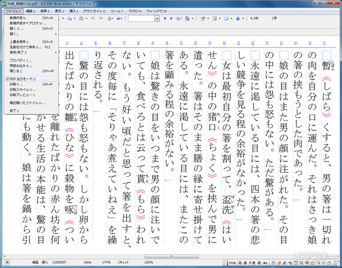Image resolution: width=342 pixels, height=268 pixels.
Task: Open the ウィンドウ menu
Action: [157, 11]
